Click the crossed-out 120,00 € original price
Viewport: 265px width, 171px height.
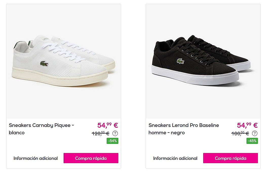(x=100, y=134)
